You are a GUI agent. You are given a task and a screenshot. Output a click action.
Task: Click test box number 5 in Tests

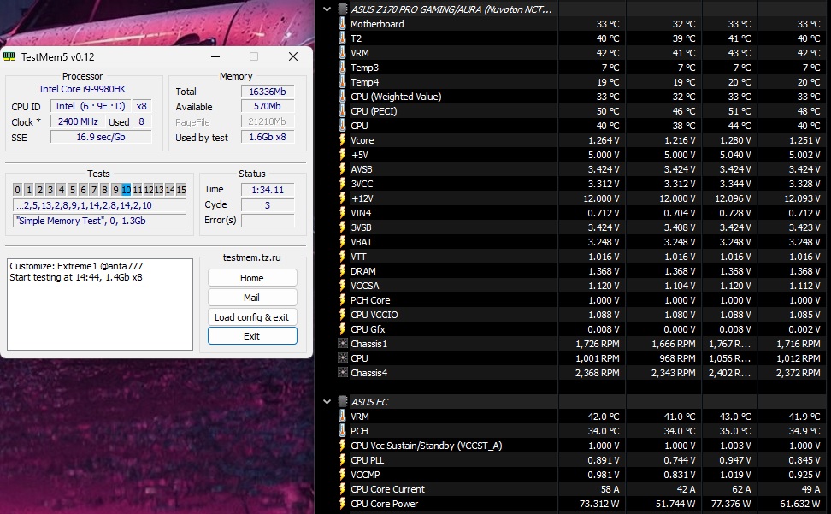tap(72, 190)
